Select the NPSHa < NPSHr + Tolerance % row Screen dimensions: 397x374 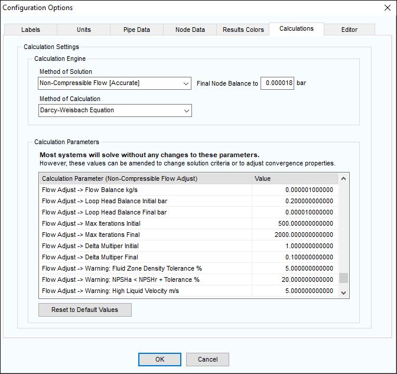pos(188,279)
